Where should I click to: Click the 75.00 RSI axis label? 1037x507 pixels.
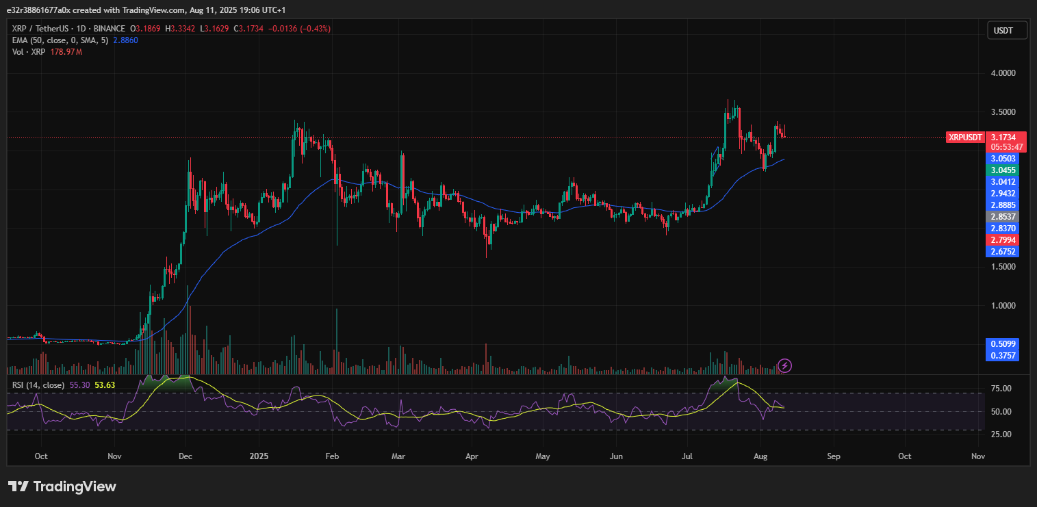click(1001, 389)
